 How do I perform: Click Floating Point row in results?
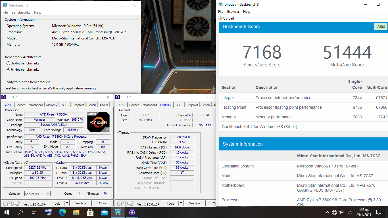(303, 107)
